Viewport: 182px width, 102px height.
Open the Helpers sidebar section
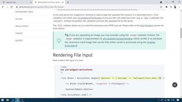point(19,41)
